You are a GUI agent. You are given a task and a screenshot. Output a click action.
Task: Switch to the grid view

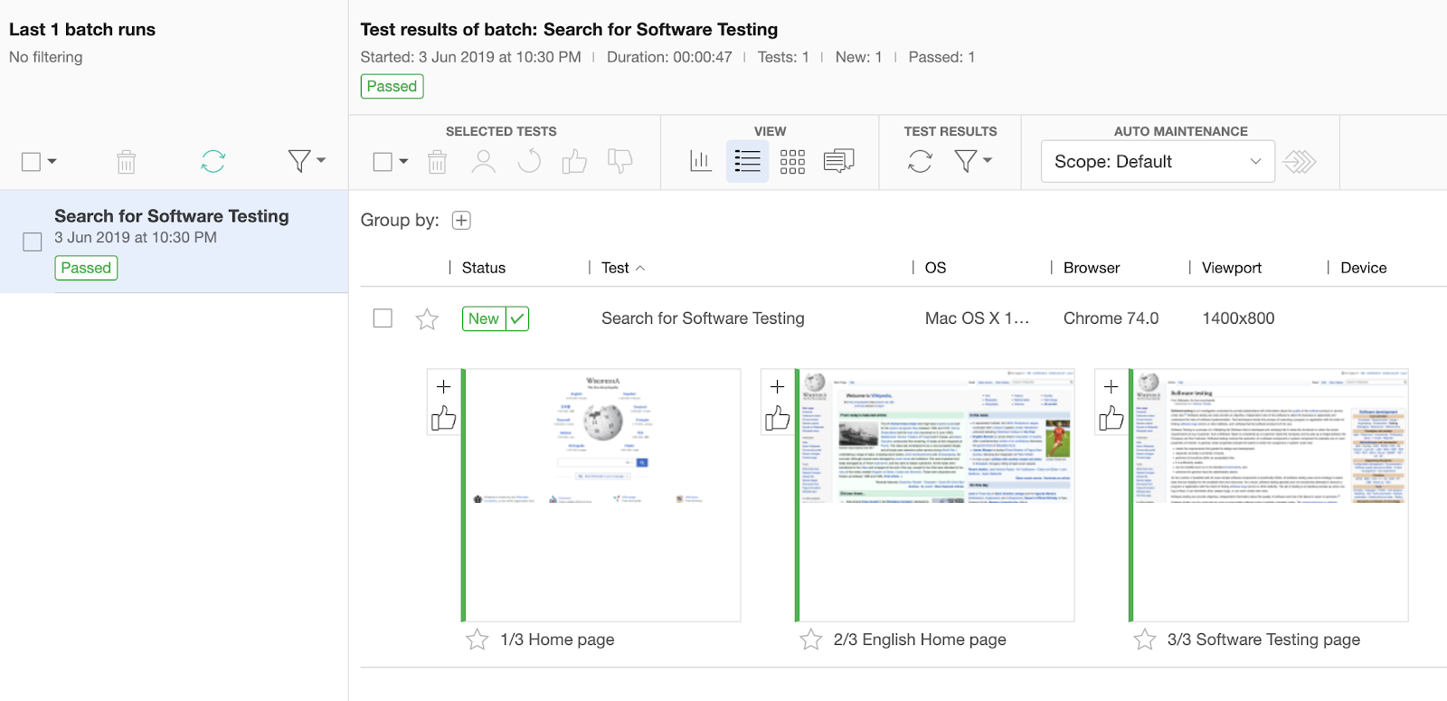[x=792, y=162]
